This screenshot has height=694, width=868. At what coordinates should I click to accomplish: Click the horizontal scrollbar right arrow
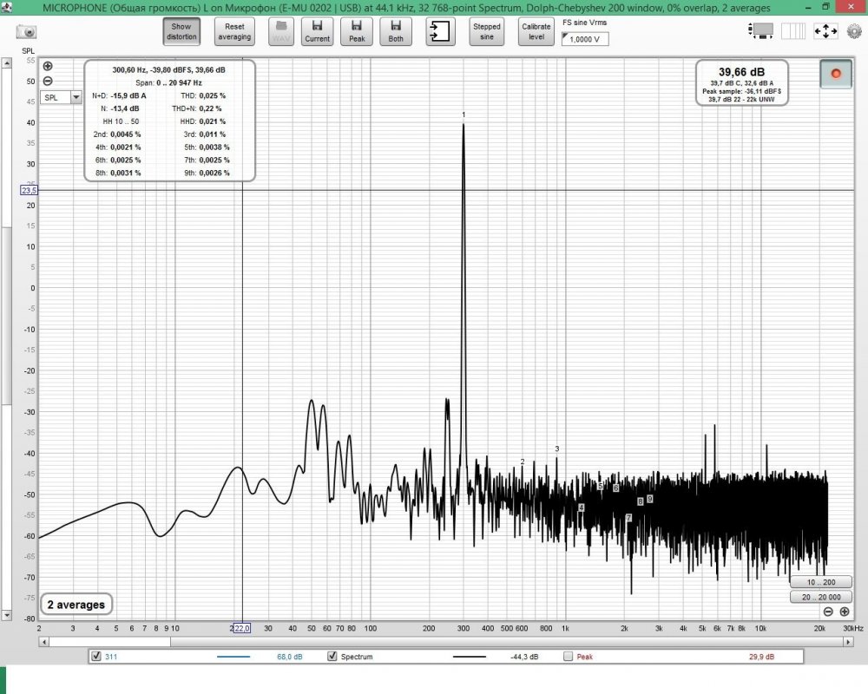coord(849,642)
